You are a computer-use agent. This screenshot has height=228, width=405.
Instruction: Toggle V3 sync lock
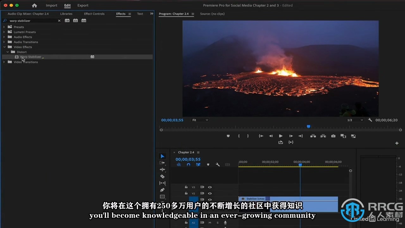coord(202,187)
